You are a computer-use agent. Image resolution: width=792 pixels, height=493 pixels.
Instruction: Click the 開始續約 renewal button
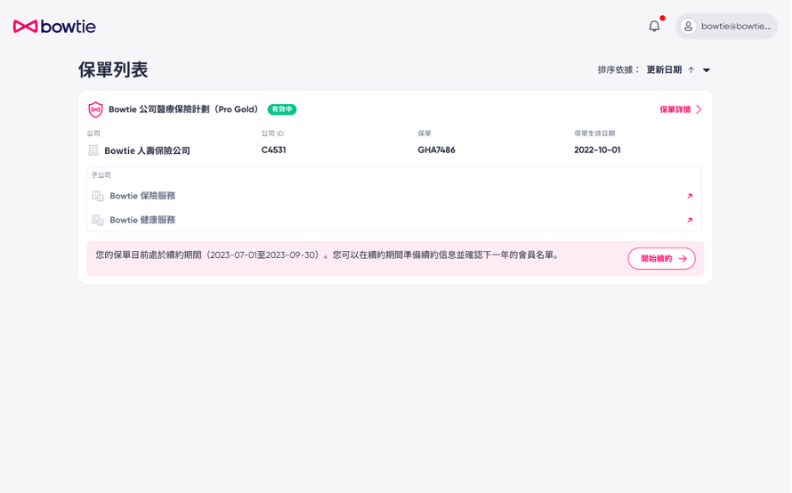[x=662, y=259]
